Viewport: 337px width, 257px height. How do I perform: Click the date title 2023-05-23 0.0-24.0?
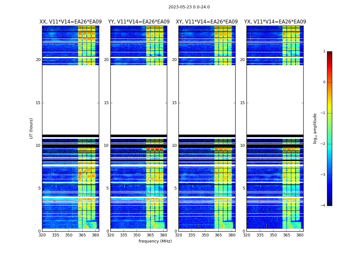point(189,7)
